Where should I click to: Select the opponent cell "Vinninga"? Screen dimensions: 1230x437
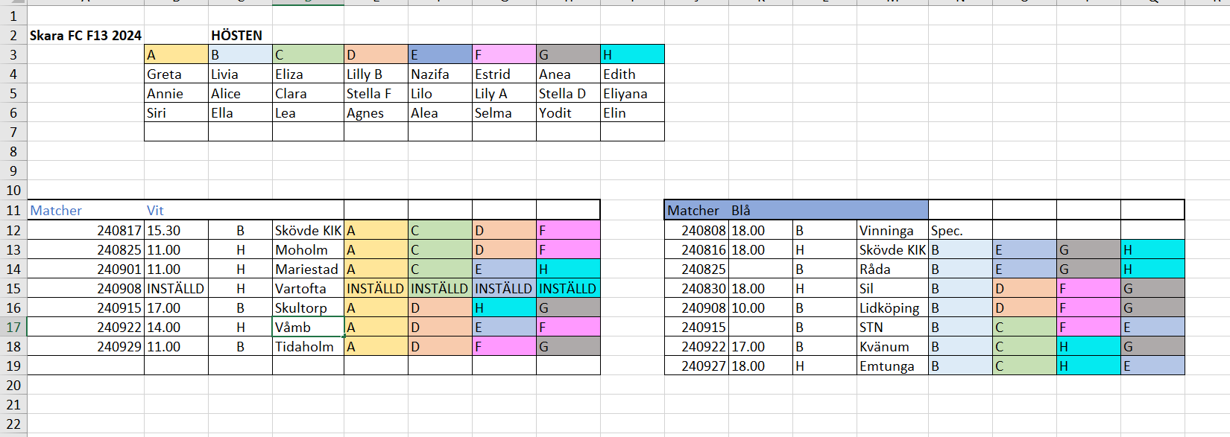click(892, 231)
